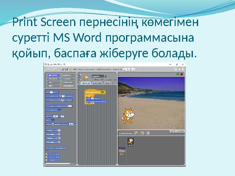Select the purple Внешность (Looks) category

point(54,79)
